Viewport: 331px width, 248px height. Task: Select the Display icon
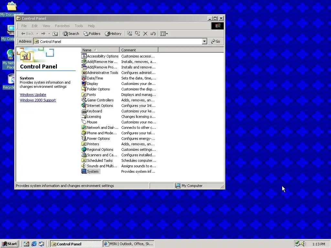tap(84, 84)
